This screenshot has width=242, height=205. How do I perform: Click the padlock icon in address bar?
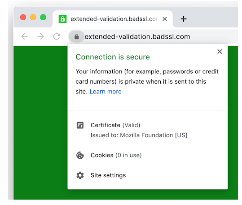[76, 37]
